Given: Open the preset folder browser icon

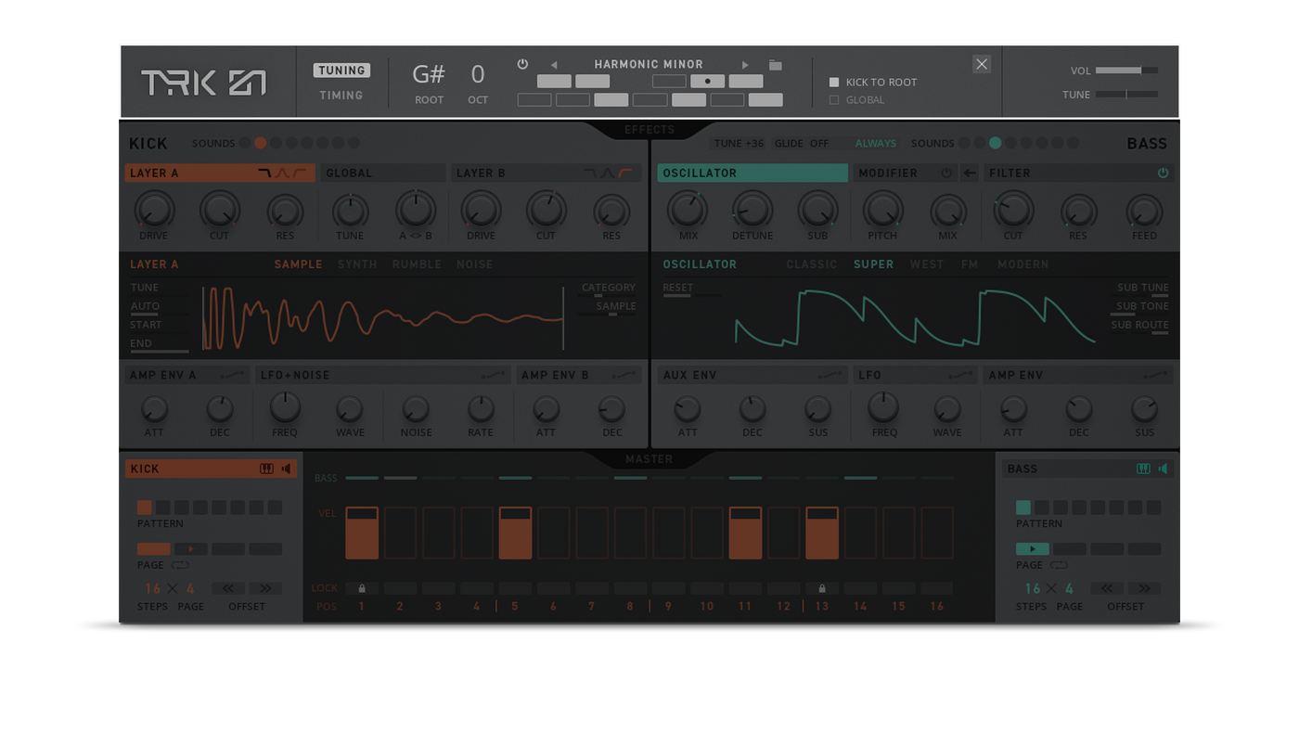Looking at the screenshot, I should pos(775,65).
